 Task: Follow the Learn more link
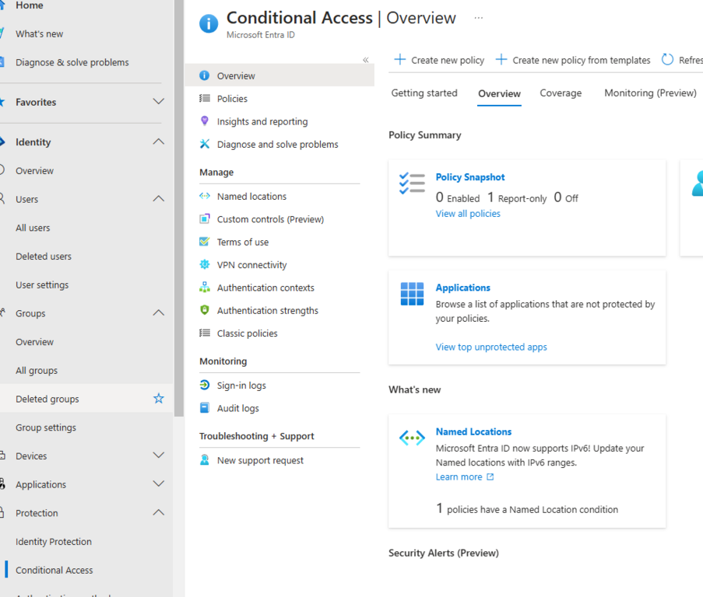pos(465,477)
